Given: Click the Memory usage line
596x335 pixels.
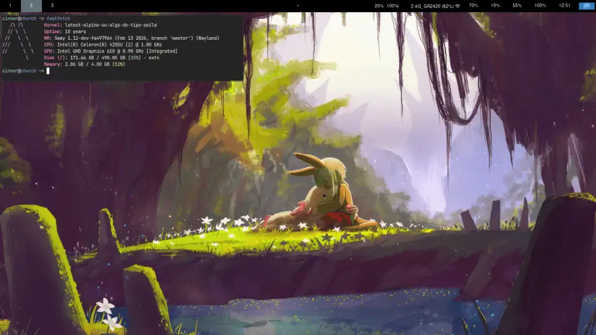Looking at the screenshot, I should 84,64.
